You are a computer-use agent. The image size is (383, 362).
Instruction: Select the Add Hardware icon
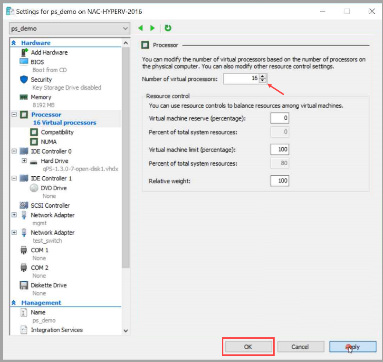[24, 53]
